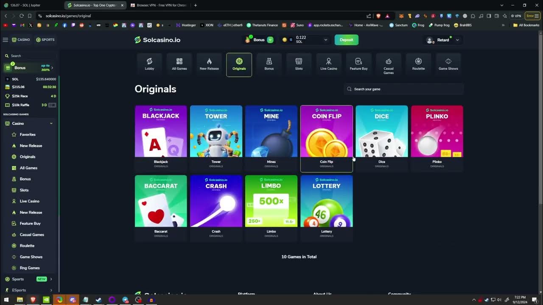Select the Roulette icon in the category bar
Viewport: 543px width, 305px height.
418,61
